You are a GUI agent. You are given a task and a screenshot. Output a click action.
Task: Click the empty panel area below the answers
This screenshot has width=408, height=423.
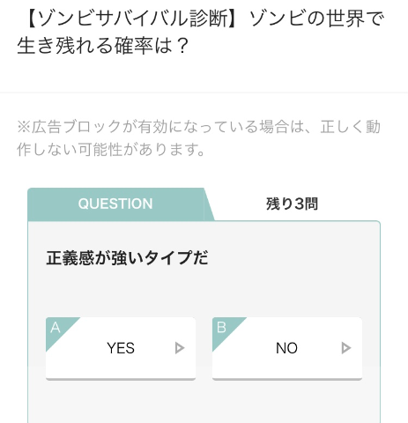(x=204, y=404)
